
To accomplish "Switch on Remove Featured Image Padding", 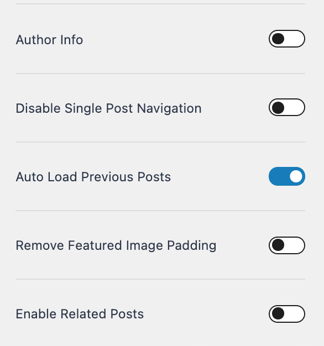I will pyautogui.click(x=287, y=245).
